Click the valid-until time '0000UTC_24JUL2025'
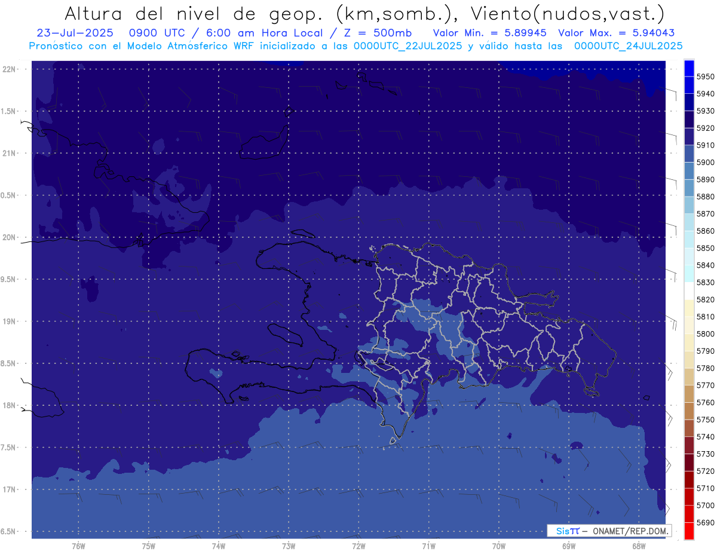 (x=628, y=46)
